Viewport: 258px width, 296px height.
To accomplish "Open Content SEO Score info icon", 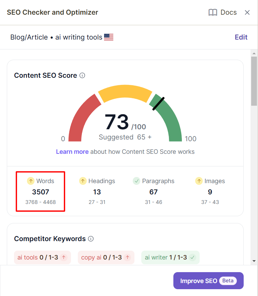I will tap(82, 75).
